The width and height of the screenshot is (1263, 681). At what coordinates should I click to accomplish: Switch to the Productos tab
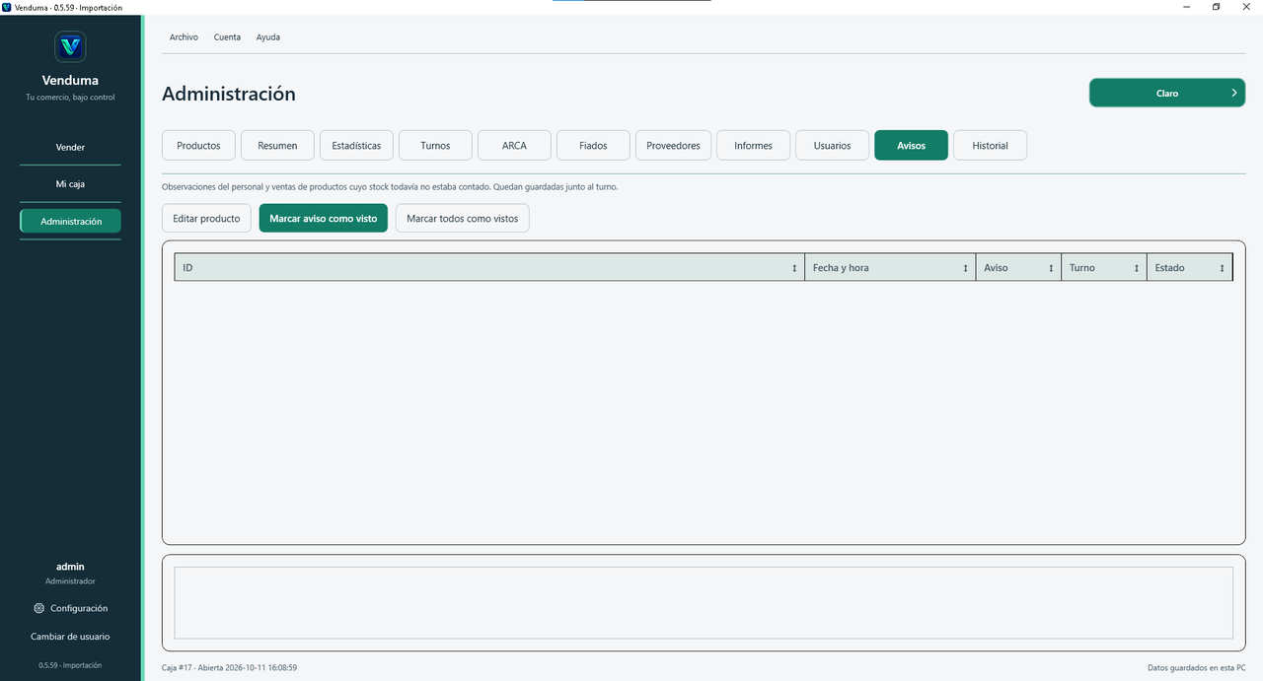click(x=198, y=145)
